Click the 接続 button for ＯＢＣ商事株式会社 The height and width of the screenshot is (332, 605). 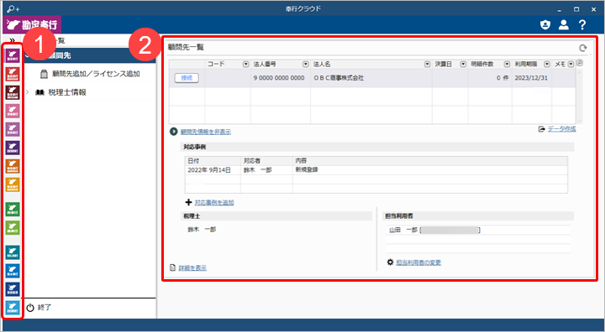[x=187, y=78]
